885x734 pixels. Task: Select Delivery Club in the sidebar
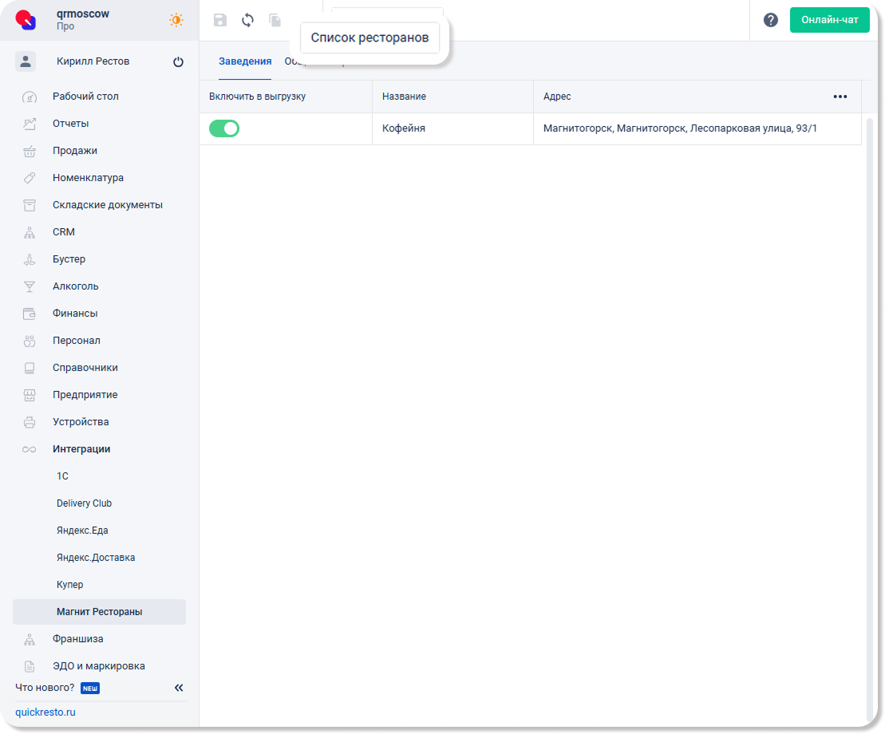pyautogui.click(x=84, y=503)
